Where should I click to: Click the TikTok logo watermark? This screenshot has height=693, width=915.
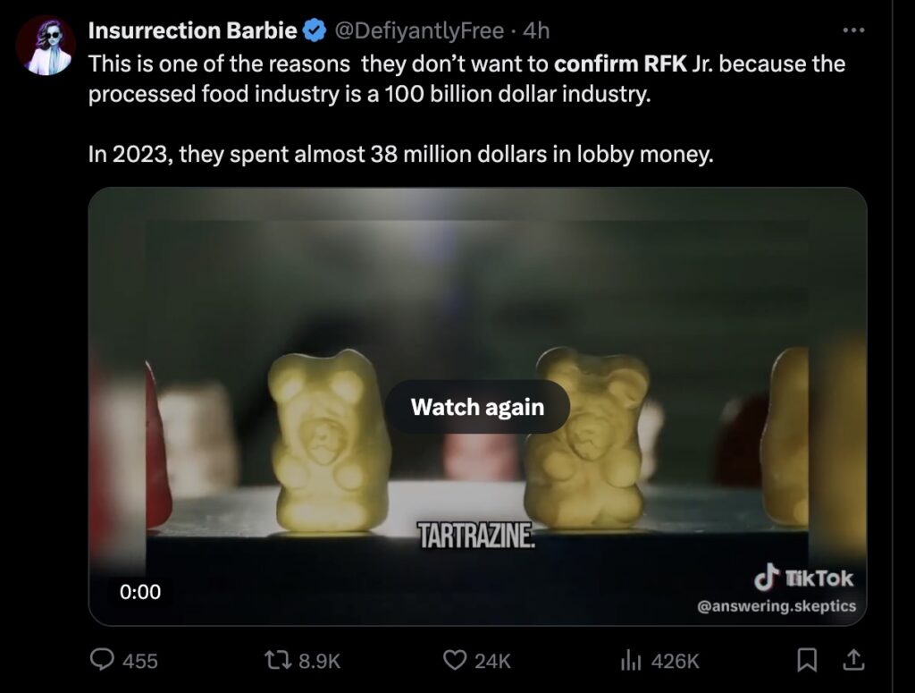[804, 579]
